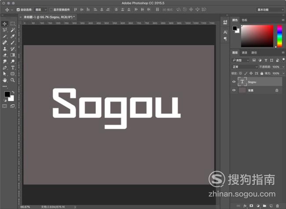
Task: Select the Healing Brush bandage tool
Action: pos(5,43)
